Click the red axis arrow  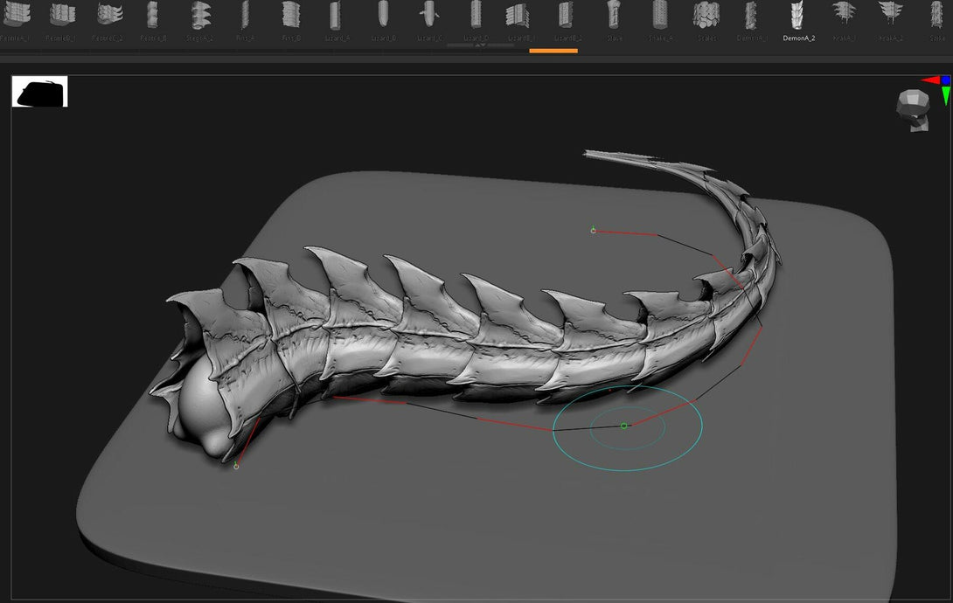(x=930, y=80)
